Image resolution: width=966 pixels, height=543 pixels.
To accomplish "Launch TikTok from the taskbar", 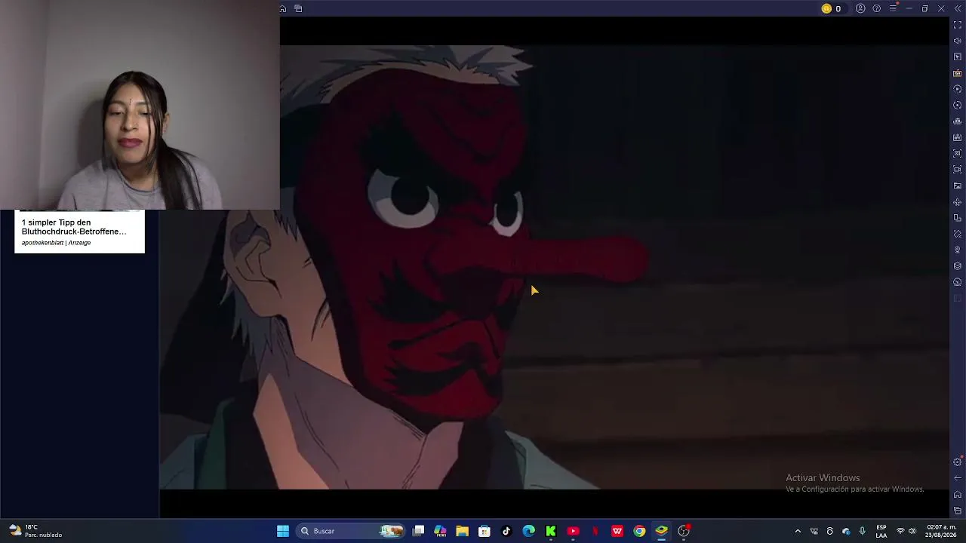I will point(506,531).
